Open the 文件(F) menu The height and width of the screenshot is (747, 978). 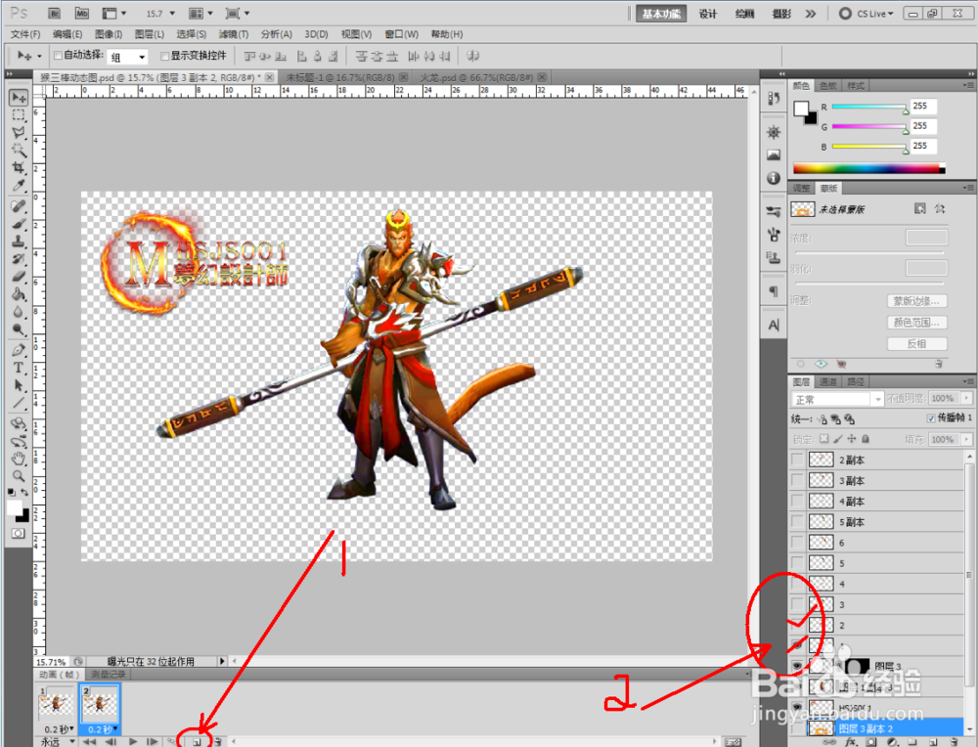coord(25,34)
